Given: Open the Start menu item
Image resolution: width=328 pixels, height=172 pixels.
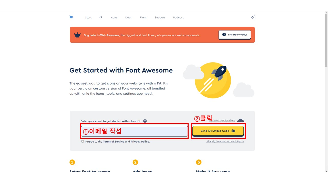Looking at the screenshot, I should pyautogui.click(x=88, y=18).
